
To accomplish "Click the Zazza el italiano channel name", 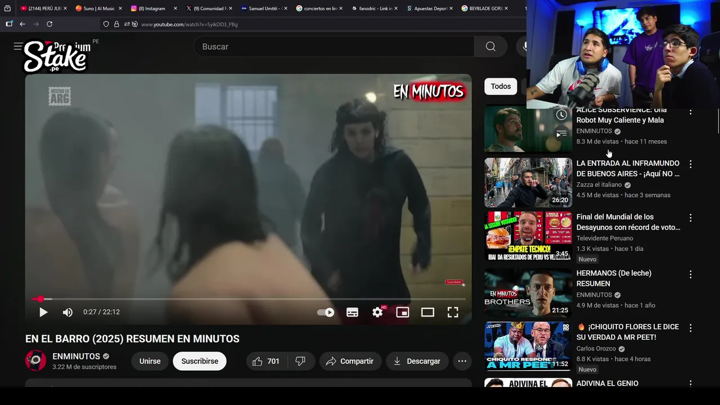I will 599,184.
